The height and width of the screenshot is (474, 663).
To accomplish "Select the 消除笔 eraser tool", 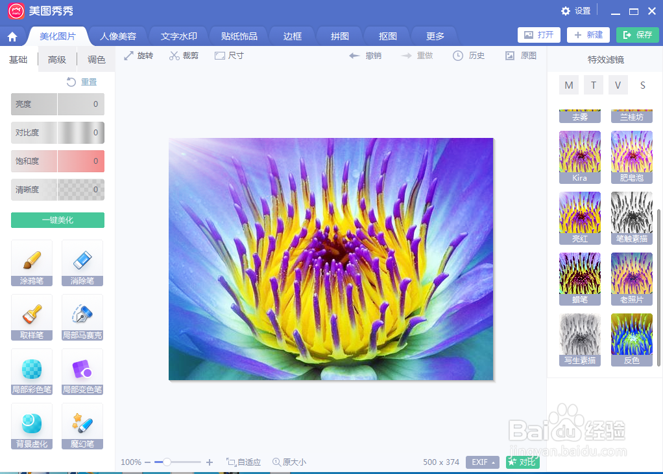I will 82,263.
